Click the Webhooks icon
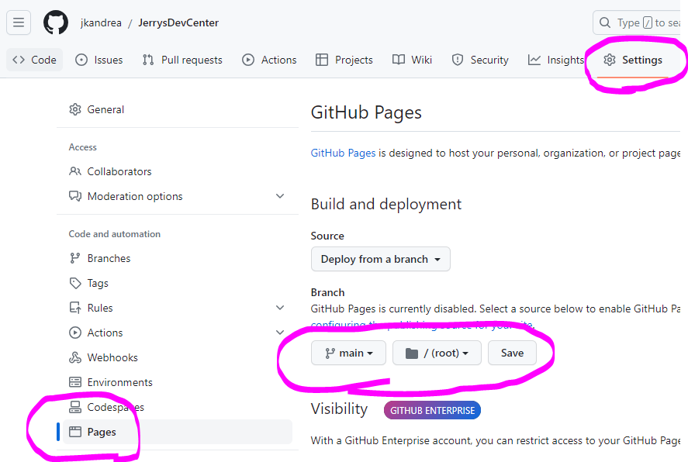The image size is (688, 462). [x=75, y=357]
